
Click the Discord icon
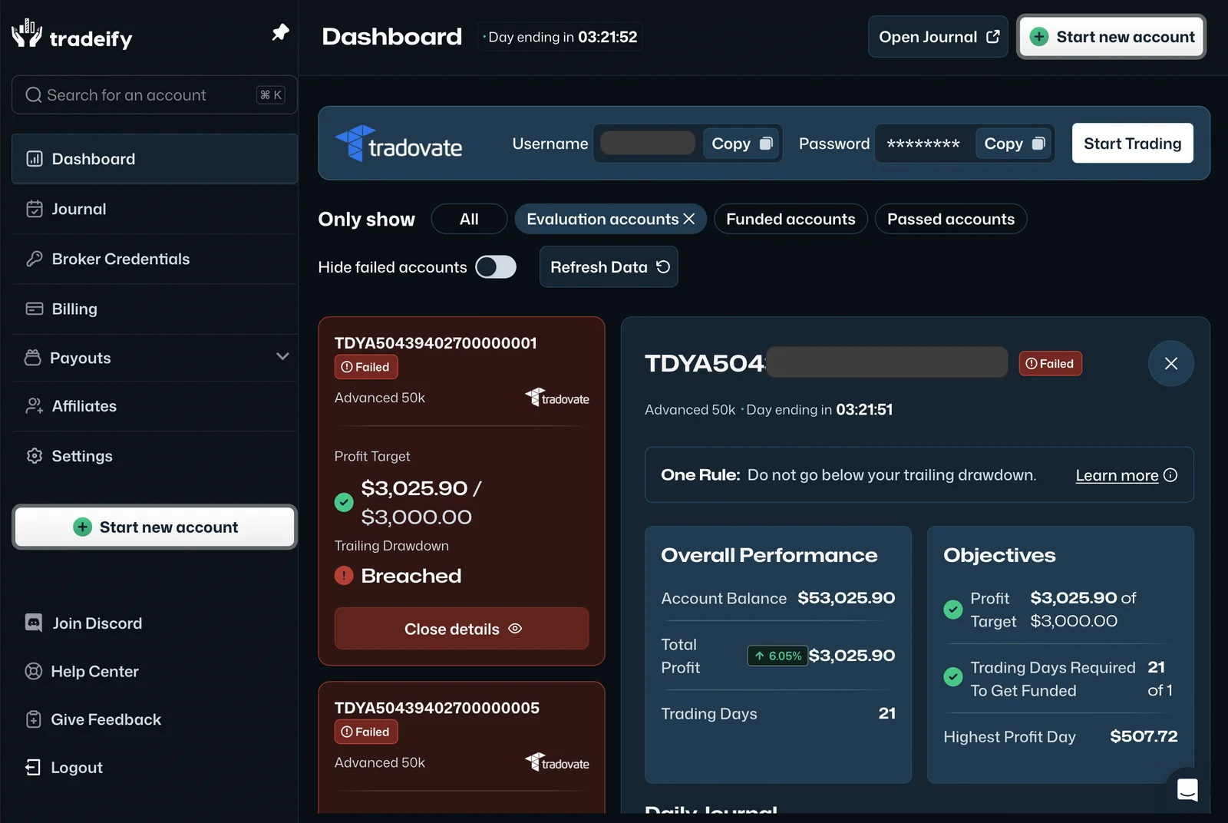tap(34, 623)
